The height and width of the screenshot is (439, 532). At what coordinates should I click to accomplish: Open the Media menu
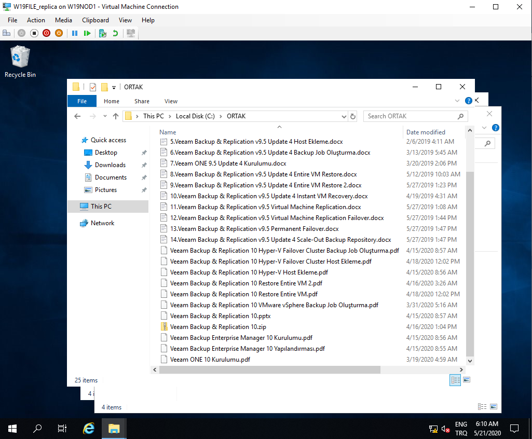pyautogui.click(x=63, y=20)
